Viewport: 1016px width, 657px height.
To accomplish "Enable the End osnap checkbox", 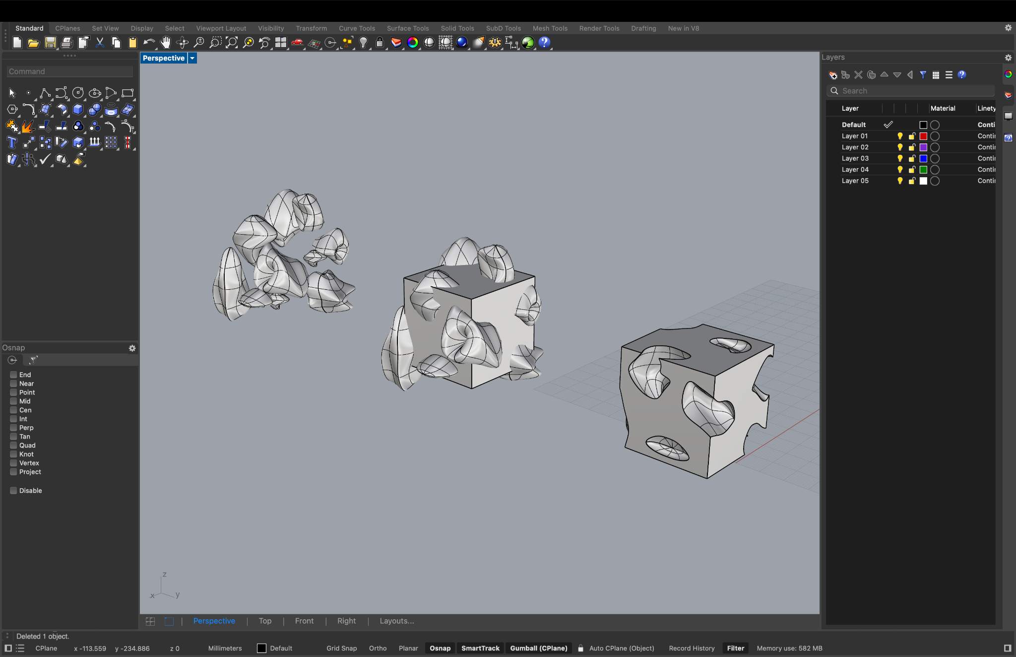I will pos(13,375).
